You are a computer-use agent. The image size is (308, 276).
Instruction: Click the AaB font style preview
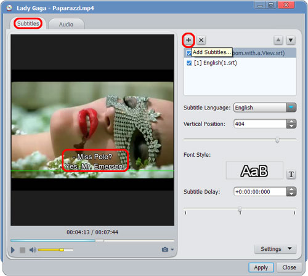(x=254, y=171)
